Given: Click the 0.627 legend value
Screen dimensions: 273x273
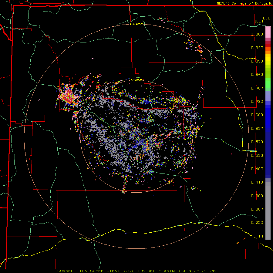Looking at the screenshot, I should click(257, 129).
